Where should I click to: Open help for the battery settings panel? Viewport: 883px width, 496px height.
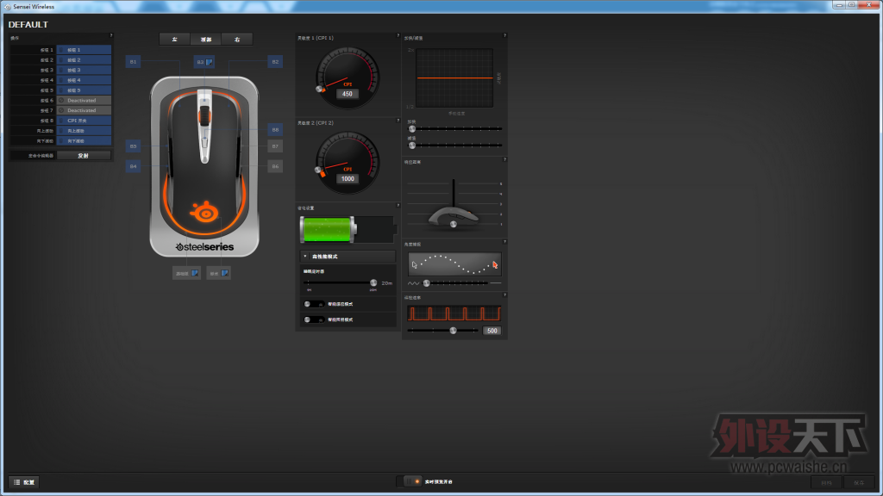coord(398,205)
